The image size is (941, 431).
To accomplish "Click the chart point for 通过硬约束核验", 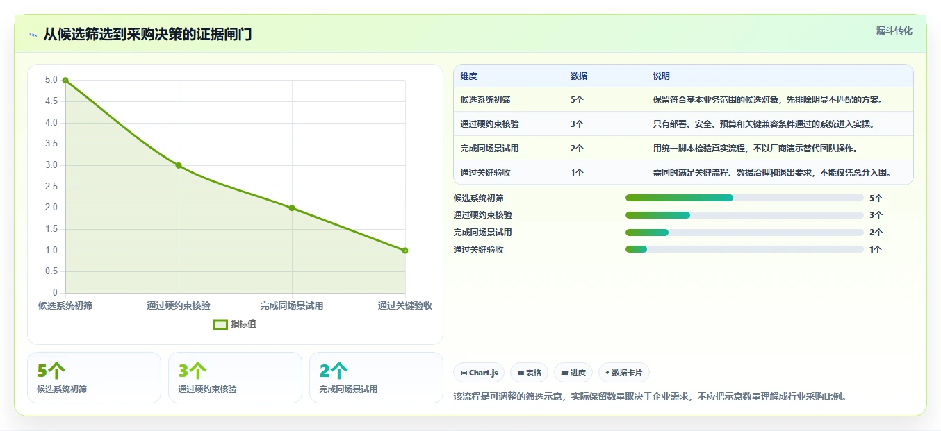I will 179,165.
